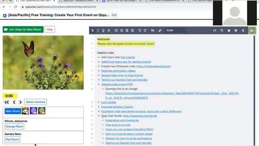Switch to the QiqoChat - Interactive Online tab

(79, 1)
